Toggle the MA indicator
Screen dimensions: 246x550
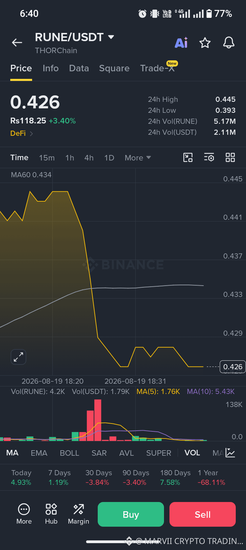[12, 453]
